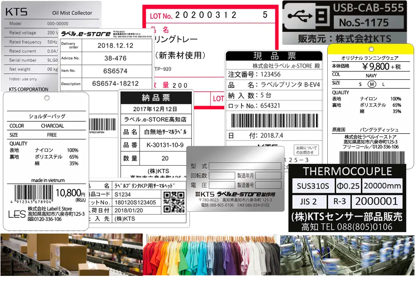Click the Indoor use only text
Screen dimensions: 416x281
coord(23,79)
